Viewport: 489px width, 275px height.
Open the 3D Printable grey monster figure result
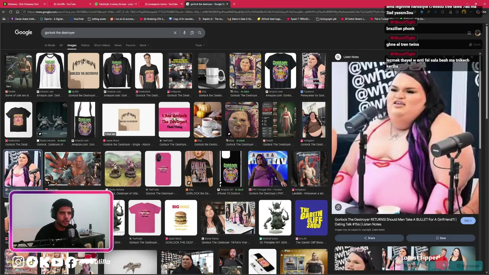(x=275, y=218)
